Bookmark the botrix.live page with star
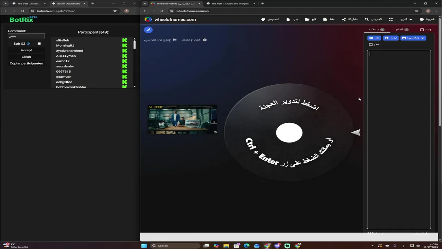The image size is (442, 249). 115,11
